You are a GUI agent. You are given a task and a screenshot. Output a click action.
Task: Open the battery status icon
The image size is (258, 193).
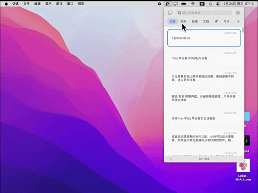(184, 4)
